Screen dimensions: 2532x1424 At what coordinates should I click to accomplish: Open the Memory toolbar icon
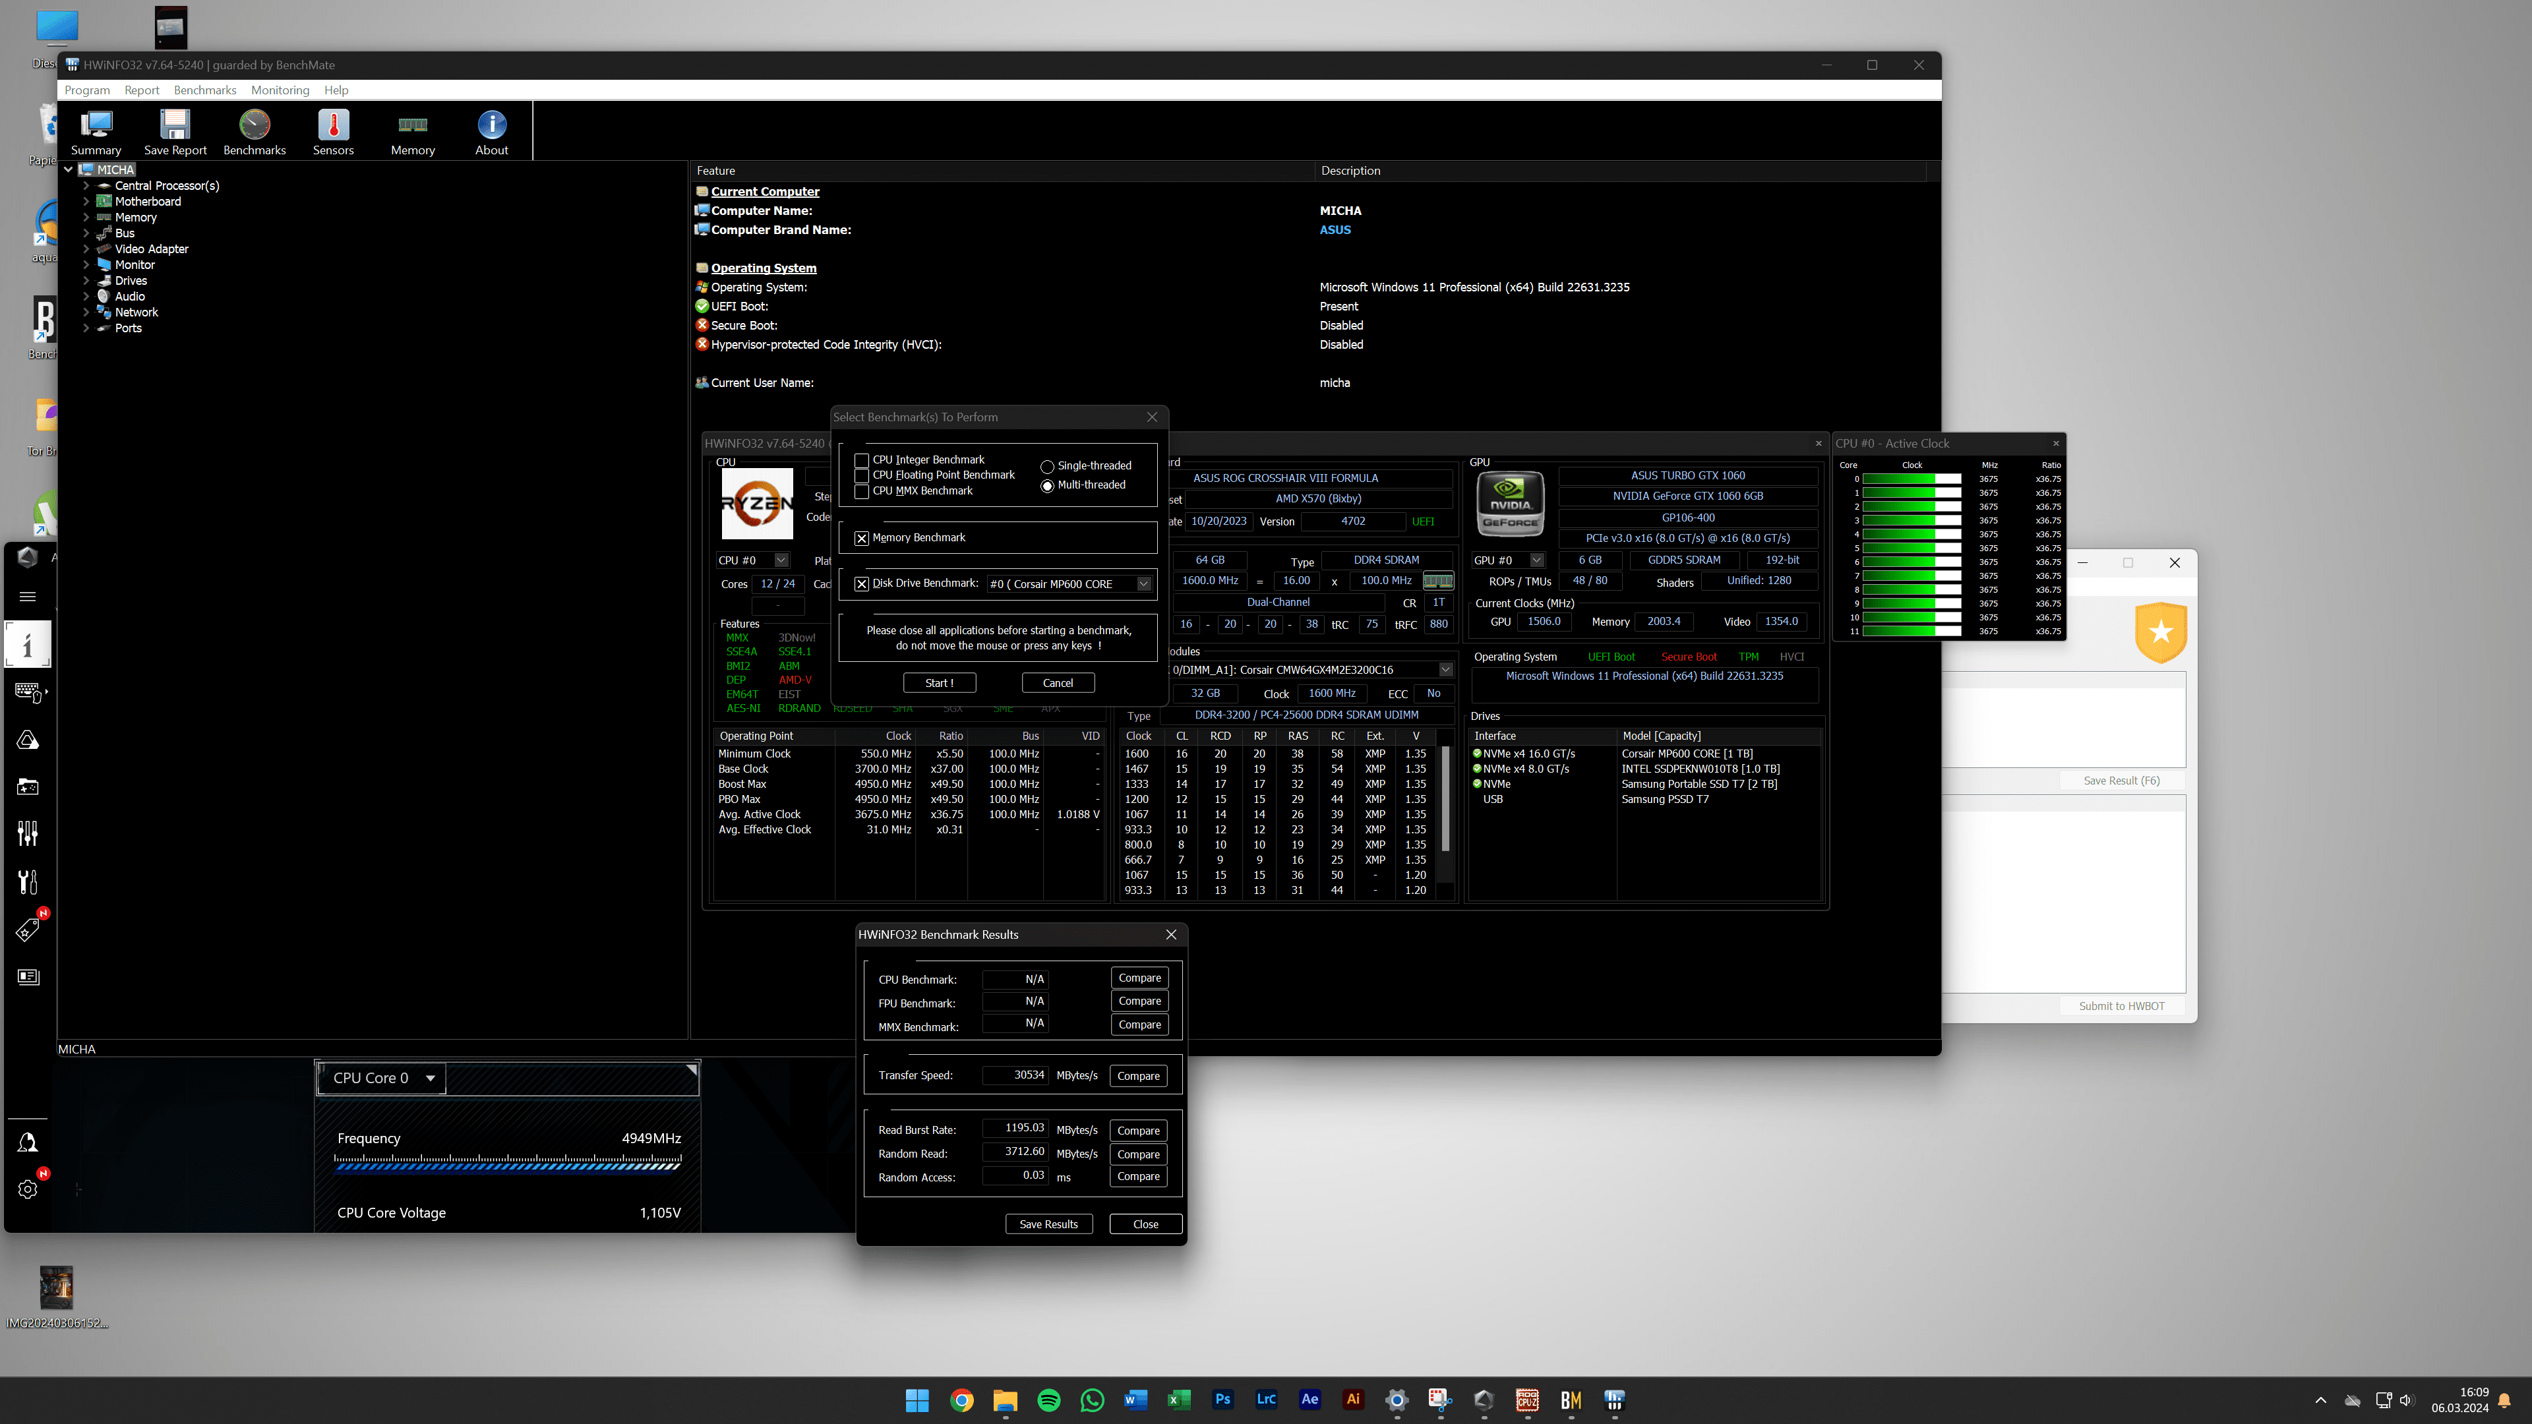tap(413, 132)
